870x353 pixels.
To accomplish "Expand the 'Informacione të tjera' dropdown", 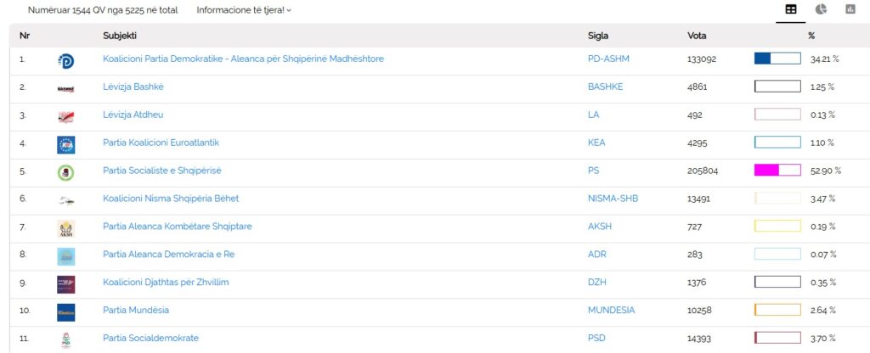I will tap(243, 10).
